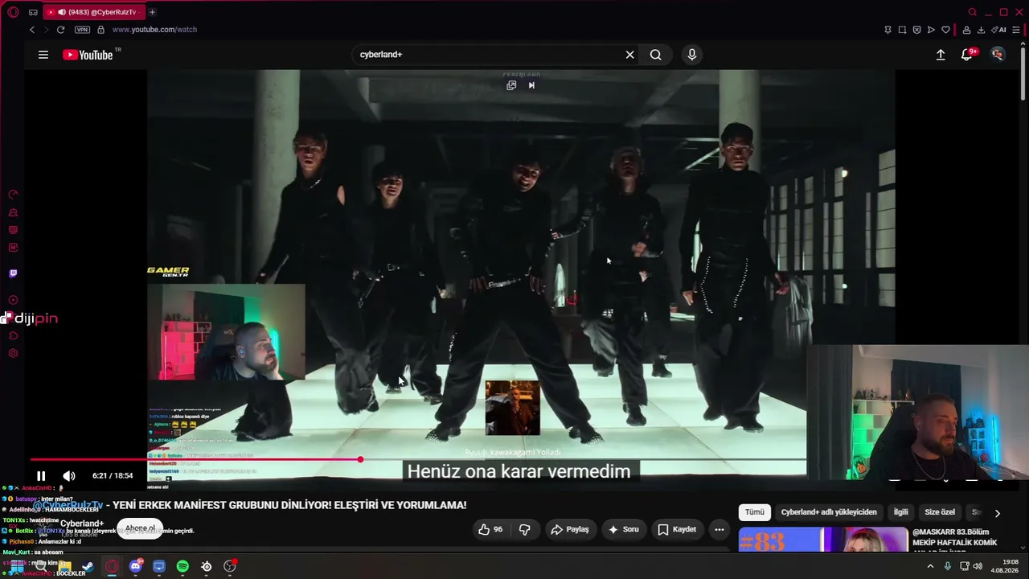Open the YouTube guide hamburger menu
Screen dimensions: 1029x579
pos(43,55)
